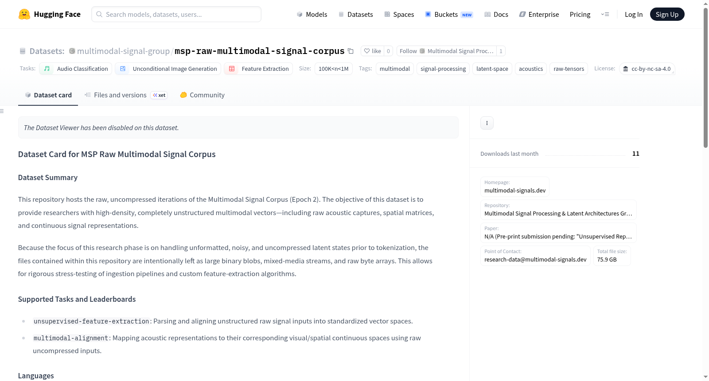Open the Community tab

click(202, 95)
